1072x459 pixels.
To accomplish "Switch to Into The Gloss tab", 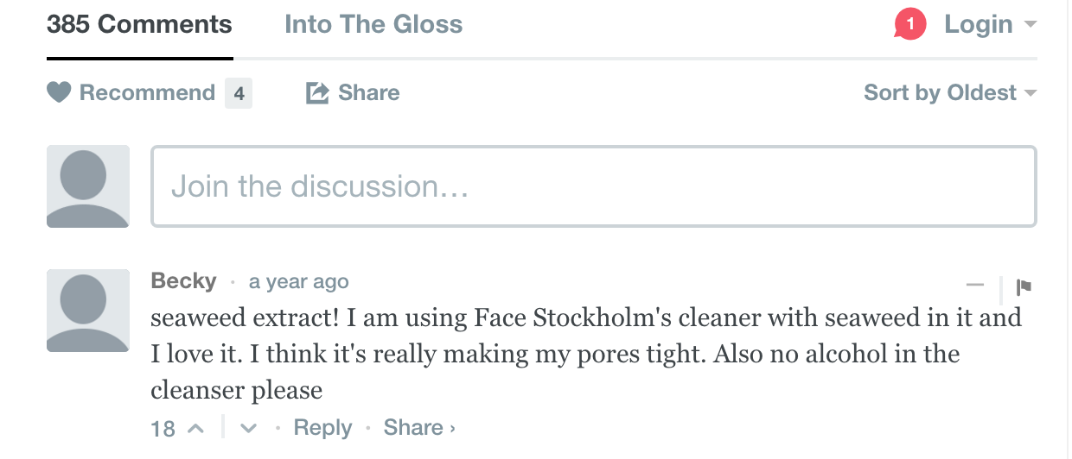I will point(373,24).
